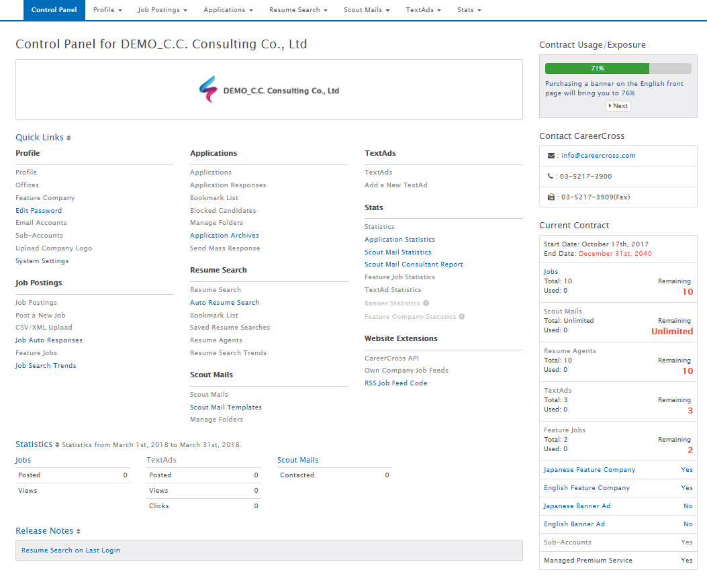This screenshot has width=707, height=576.
Task: Expand the Scout Mails nav dropdown
Action: 367,10
